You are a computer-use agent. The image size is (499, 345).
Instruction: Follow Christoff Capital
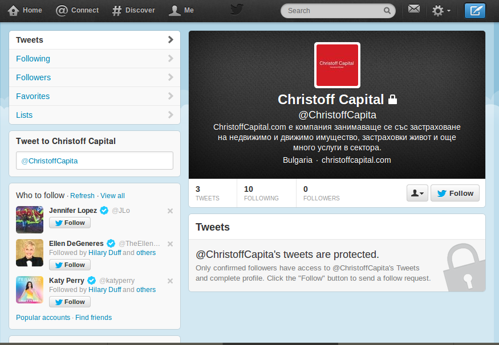(455, 193)
